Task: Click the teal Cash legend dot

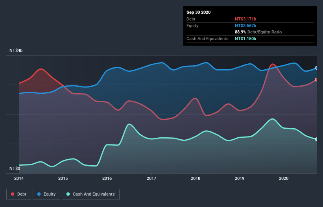Action: point(68,194)
